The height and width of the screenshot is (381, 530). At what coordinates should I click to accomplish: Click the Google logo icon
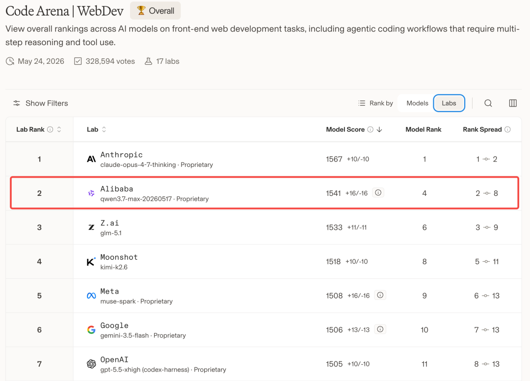click(x=91, y=330)
